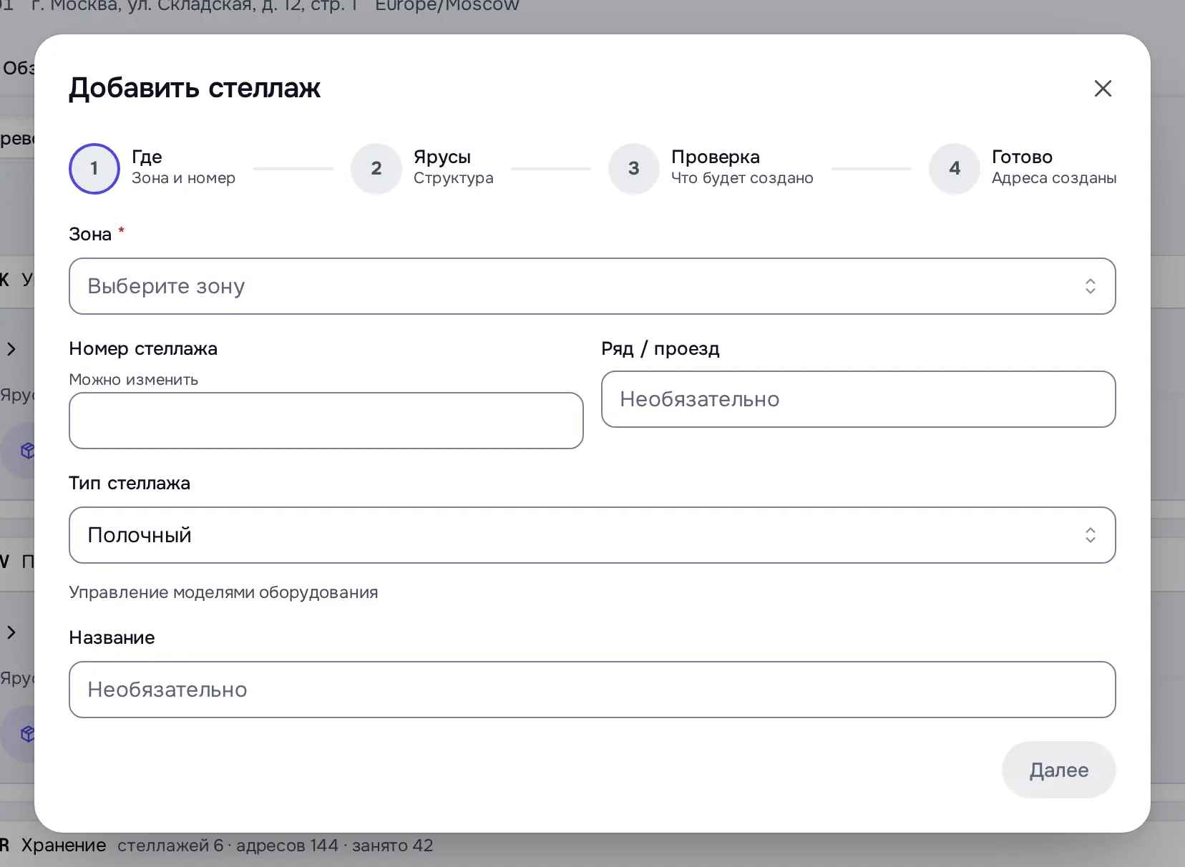The image size is (1185, 867).
Task: Open the Тип стеллажа Полочный dropdown
Action: tap(592, 535)
